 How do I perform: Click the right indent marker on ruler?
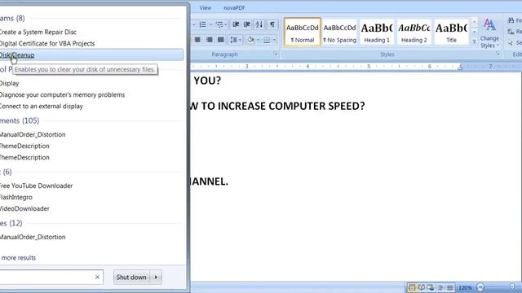click(460, 68)
